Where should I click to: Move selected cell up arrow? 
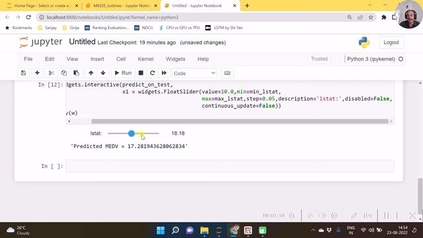[91, 73]
